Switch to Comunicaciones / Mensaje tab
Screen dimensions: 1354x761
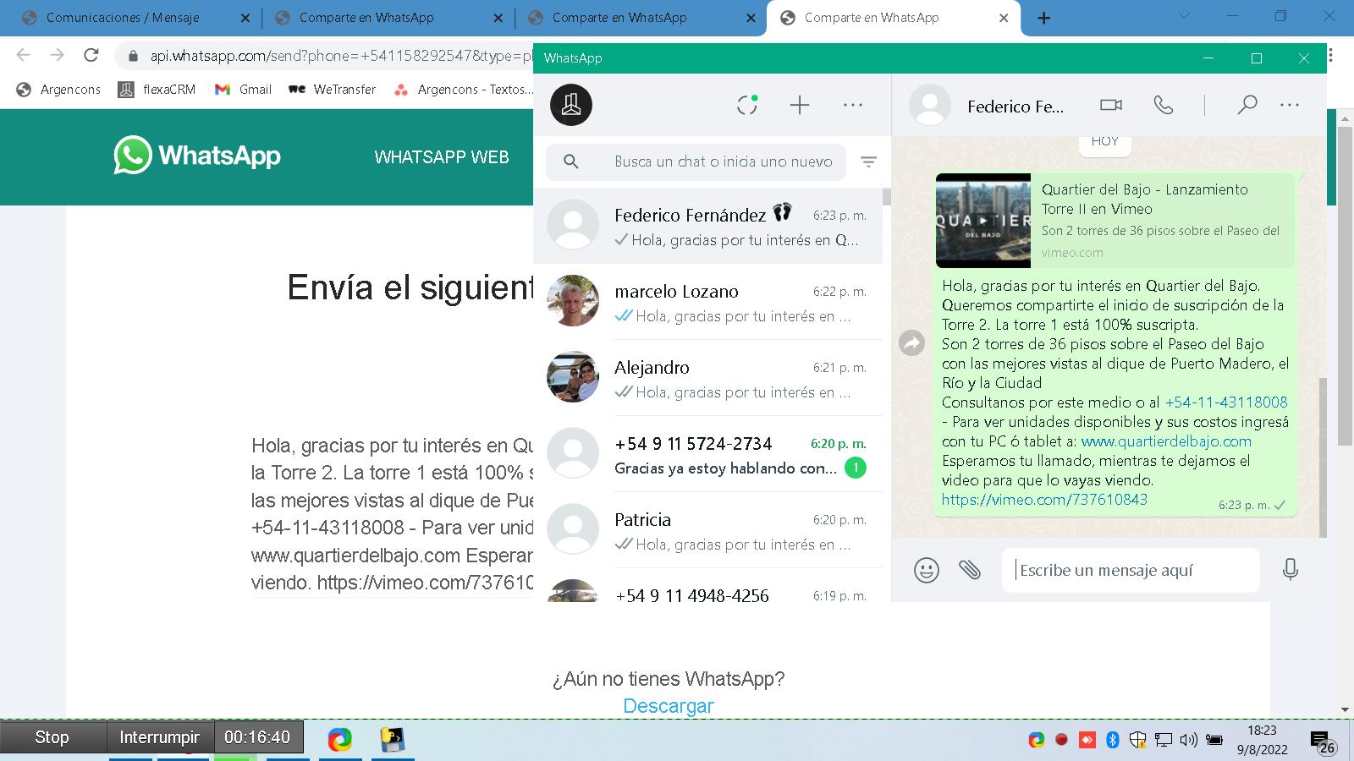[x=123, y=18]
